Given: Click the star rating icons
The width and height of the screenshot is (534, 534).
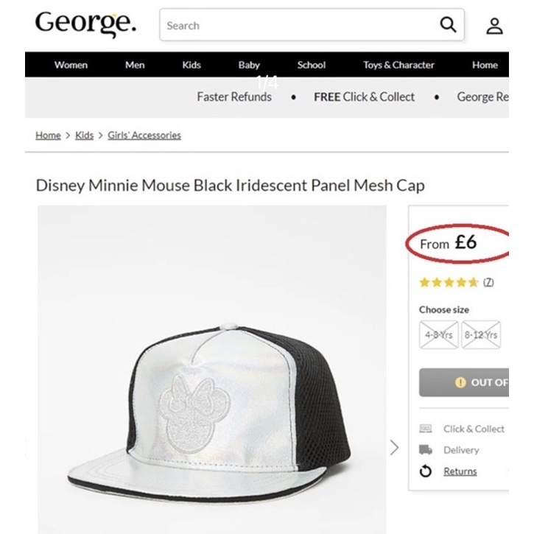Looking at the screenshot, I should coord(449,282).
